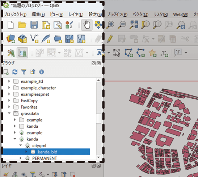Click the Zoom Full extent icon
This screenshot has height=177, width=198.
click(x=134, y=25)
